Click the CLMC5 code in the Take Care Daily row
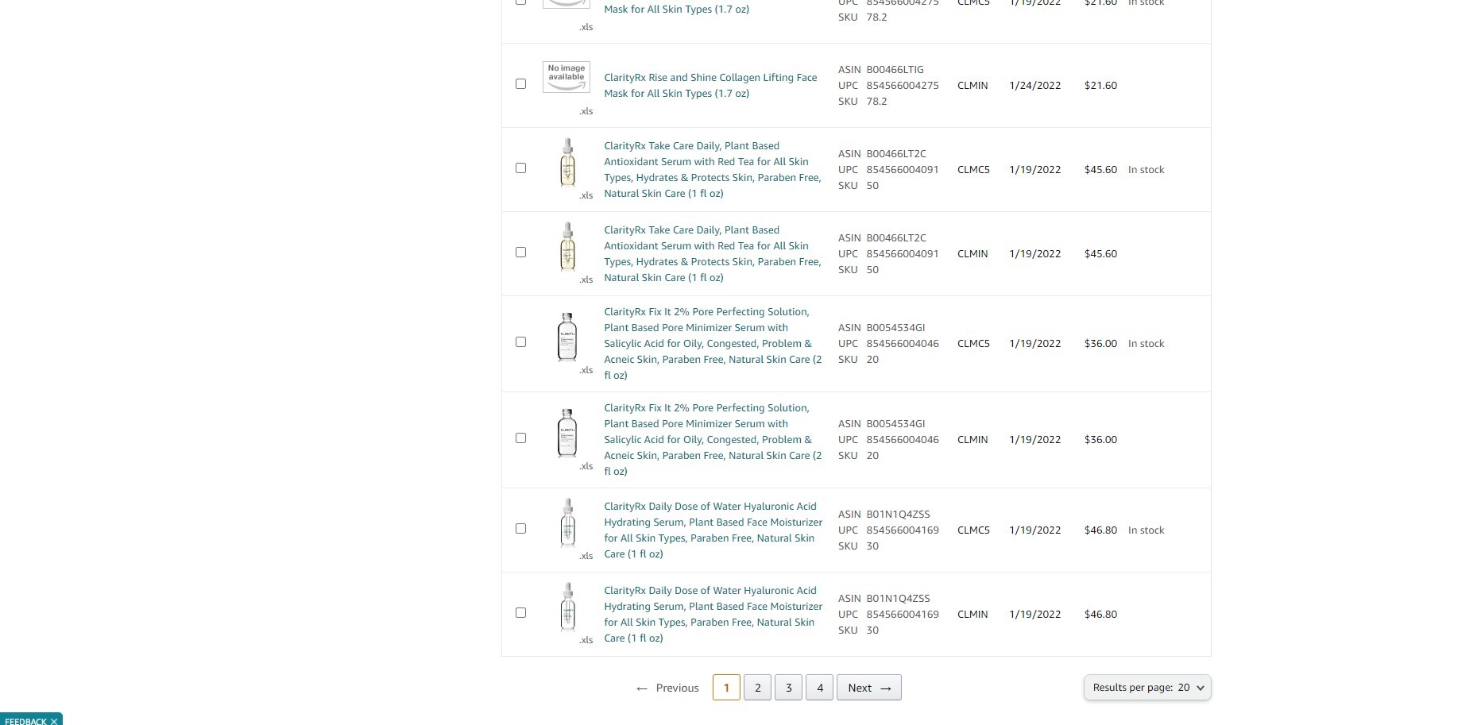The height and width of the screenshot is (725, 1481). pyautogui.click(x=973, y=169)
